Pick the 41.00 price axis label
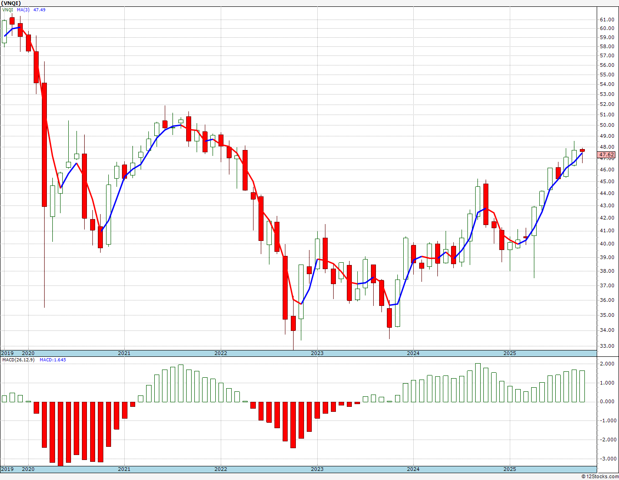619x480 pixels. tap(607, 230)
